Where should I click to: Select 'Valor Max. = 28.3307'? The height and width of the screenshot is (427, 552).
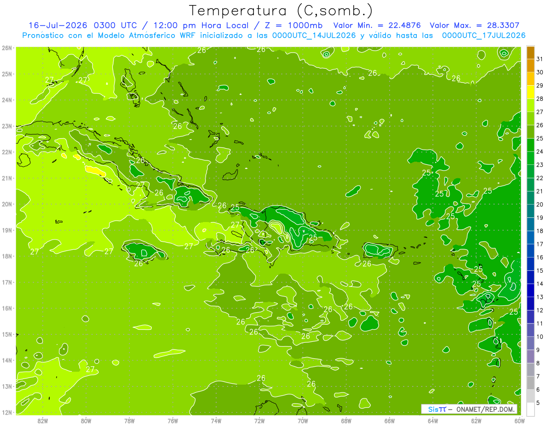pos(475,25)
